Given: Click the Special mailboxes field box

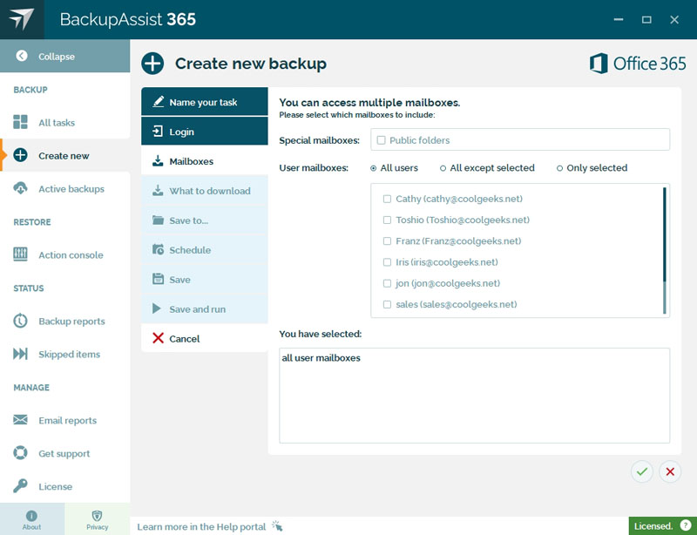Looking at the screenshot, I should pos(520,140).
